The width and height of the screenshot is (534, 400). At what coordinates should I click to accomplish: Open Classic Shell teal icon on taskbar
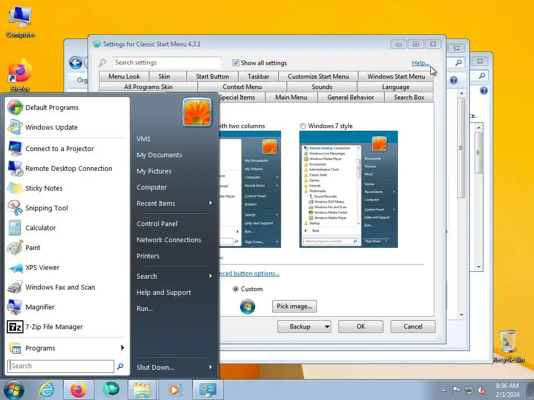tap(111, 390)
